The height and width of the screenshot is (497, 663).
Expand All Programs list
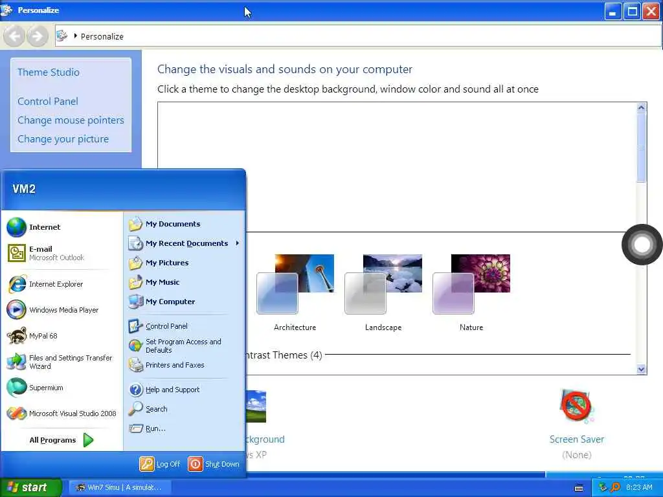pyautogui.click(x=62, y=440)
